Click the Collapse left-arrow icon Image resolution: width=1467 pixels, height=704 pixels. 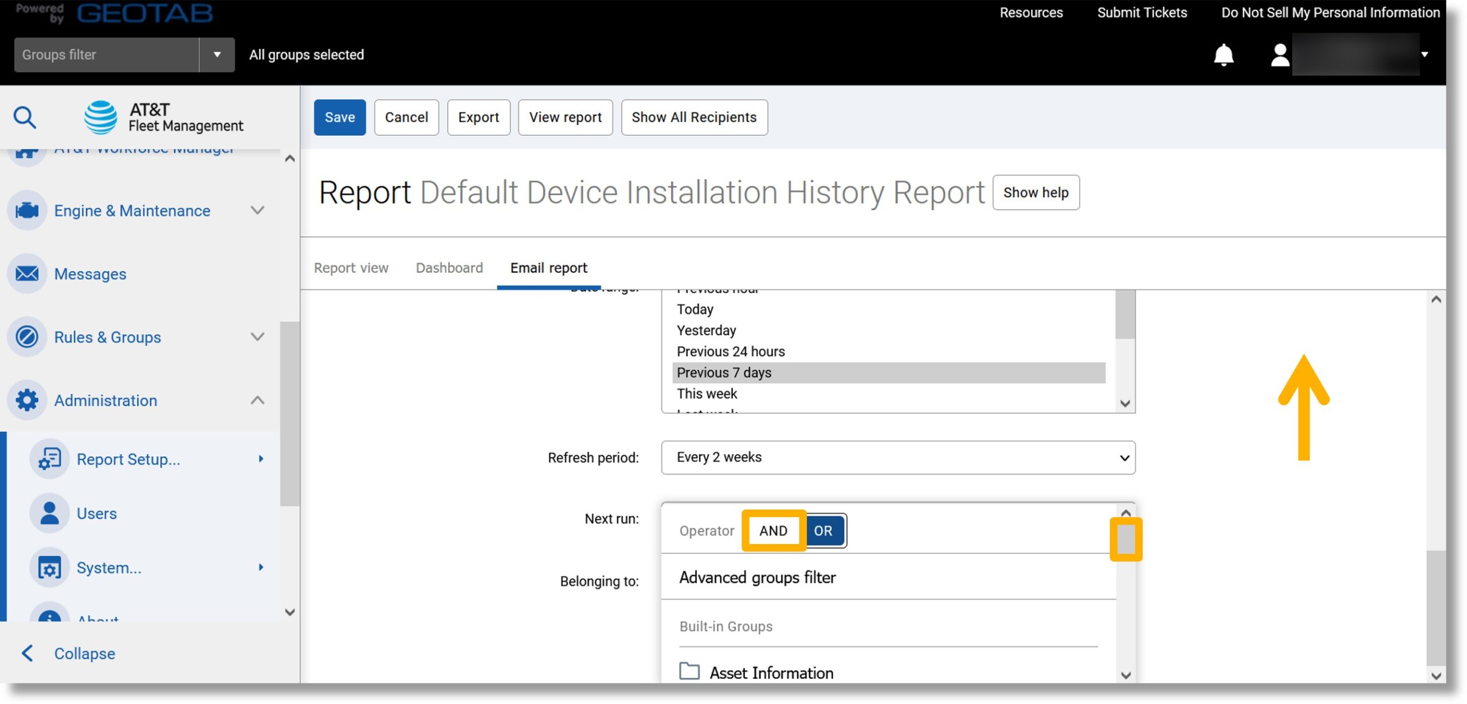pyautogui.click(x=27, y=653)
